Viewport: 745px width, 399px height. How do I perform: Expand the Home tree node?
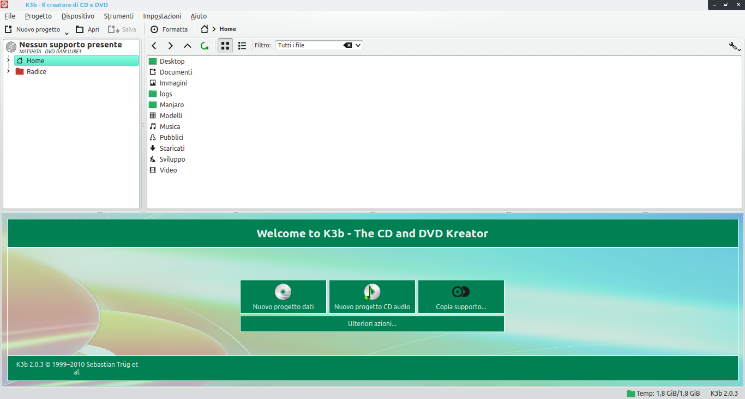pyautogui.click(x=8, y=60)
